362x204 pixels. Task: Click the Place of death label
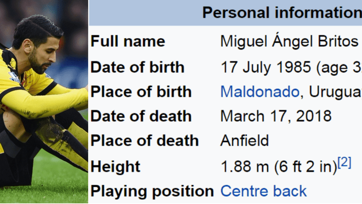[145, 141]
